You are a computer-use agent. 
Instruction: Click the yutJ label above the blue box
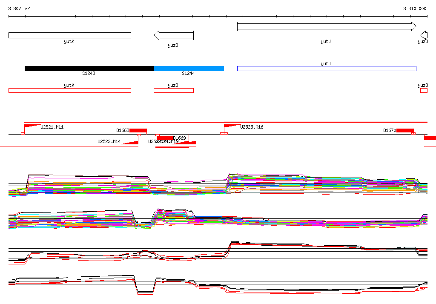[x=326, y=64]
